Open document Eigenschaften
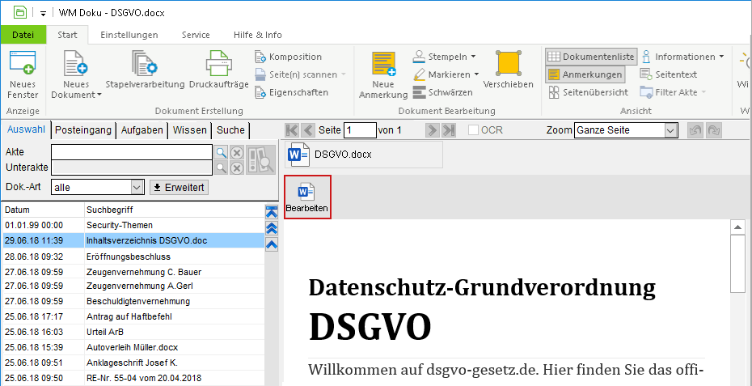The width and height of the screenshot is (752, 386). click(292, 92)
